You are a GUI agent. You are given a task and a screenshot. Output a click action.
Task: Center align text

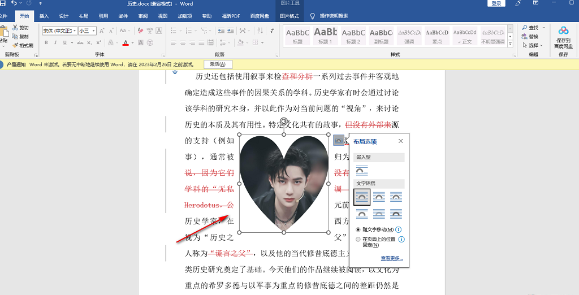183,42
